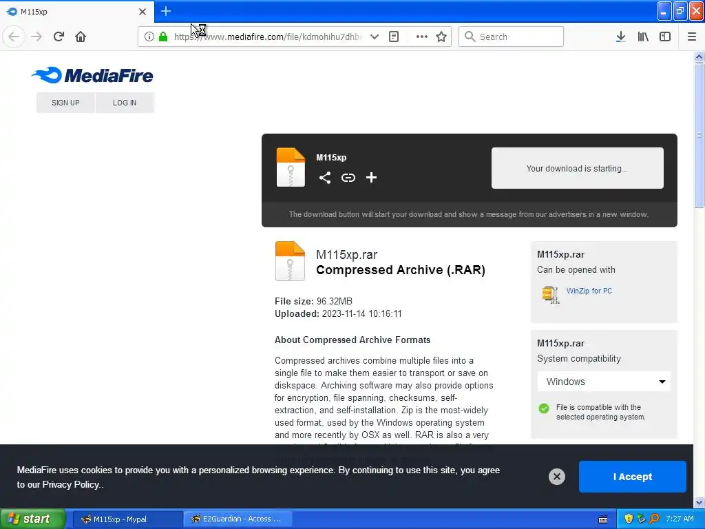Image resolution: width=705 pixels, height=529 pixels.
Task: Close the M115xp tab
Action: click(143, 12)
